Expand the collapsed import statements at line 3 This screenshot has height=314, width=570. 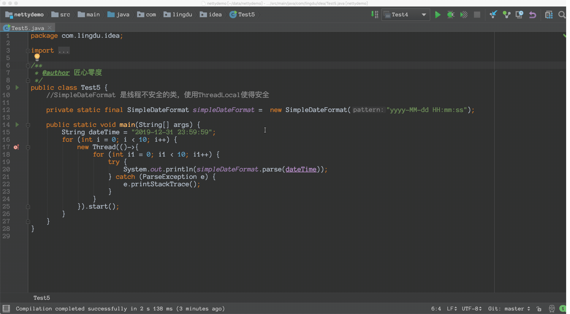(x=28, y=51)
